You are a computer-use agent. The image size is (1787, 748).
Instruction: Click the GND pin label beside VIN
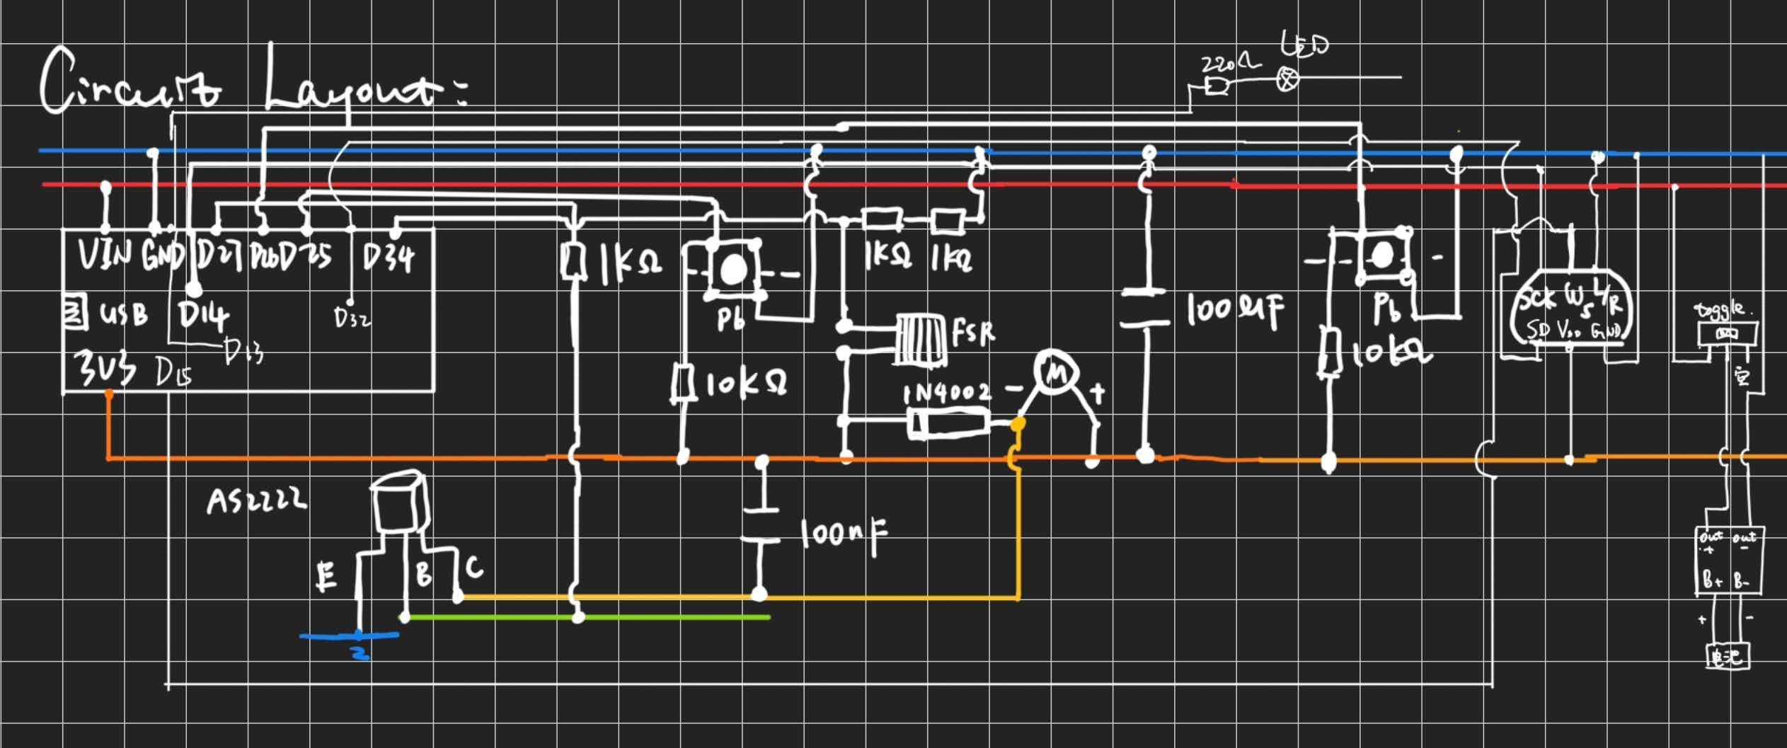[163, 255]
